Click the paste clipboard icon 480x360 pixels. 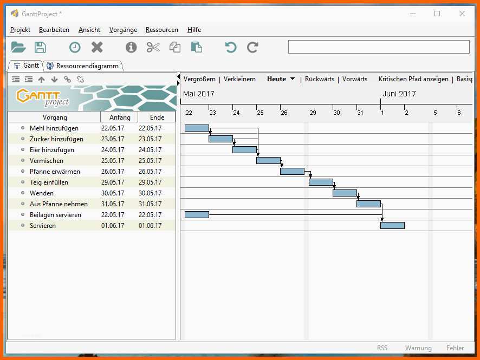(197, 48)
